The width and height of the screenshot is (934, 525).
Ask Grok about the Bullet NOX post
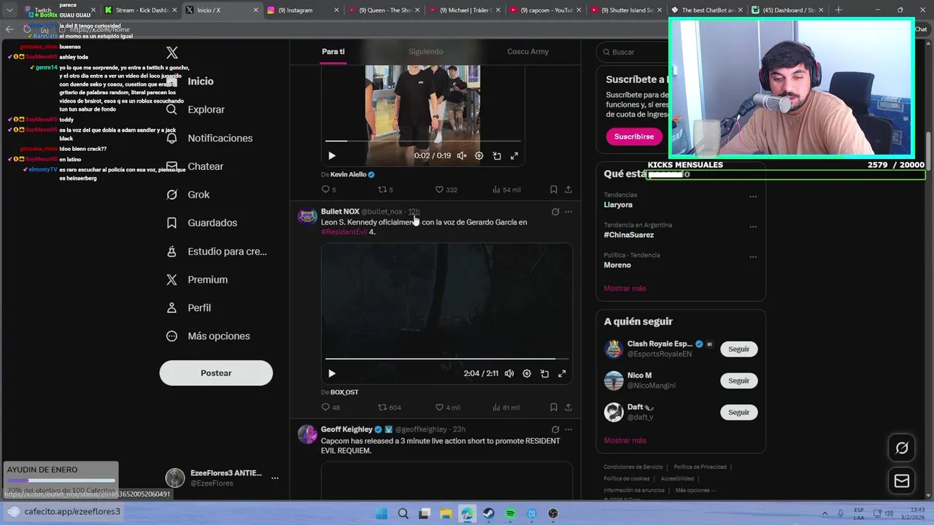555,212
